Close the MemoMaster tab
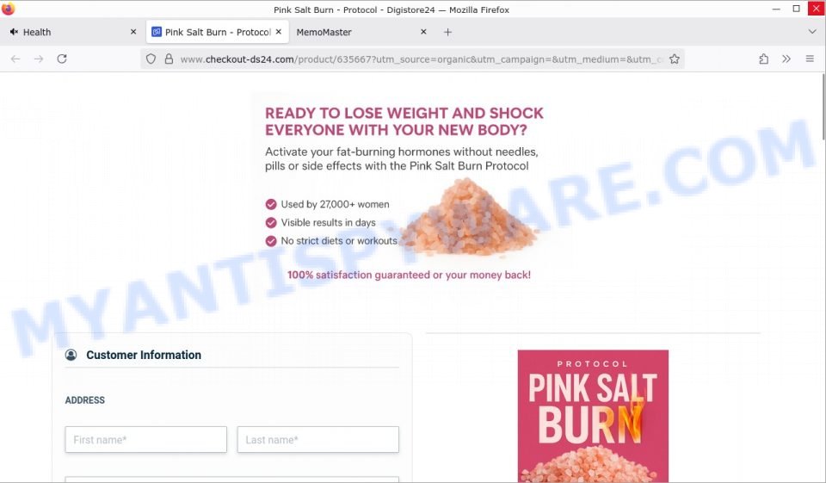Viewport: 826px width, 483px height. (423, 32)
